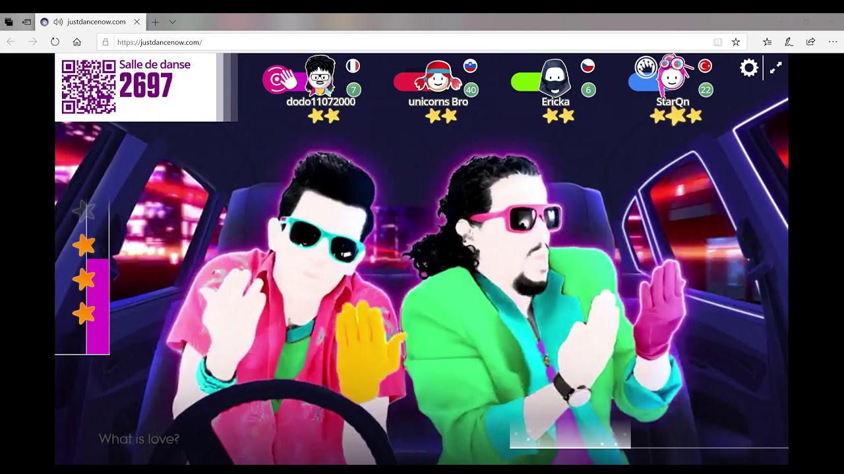Open a new browser tab
The height and width of the screenshot is (474, 844).
156,22
